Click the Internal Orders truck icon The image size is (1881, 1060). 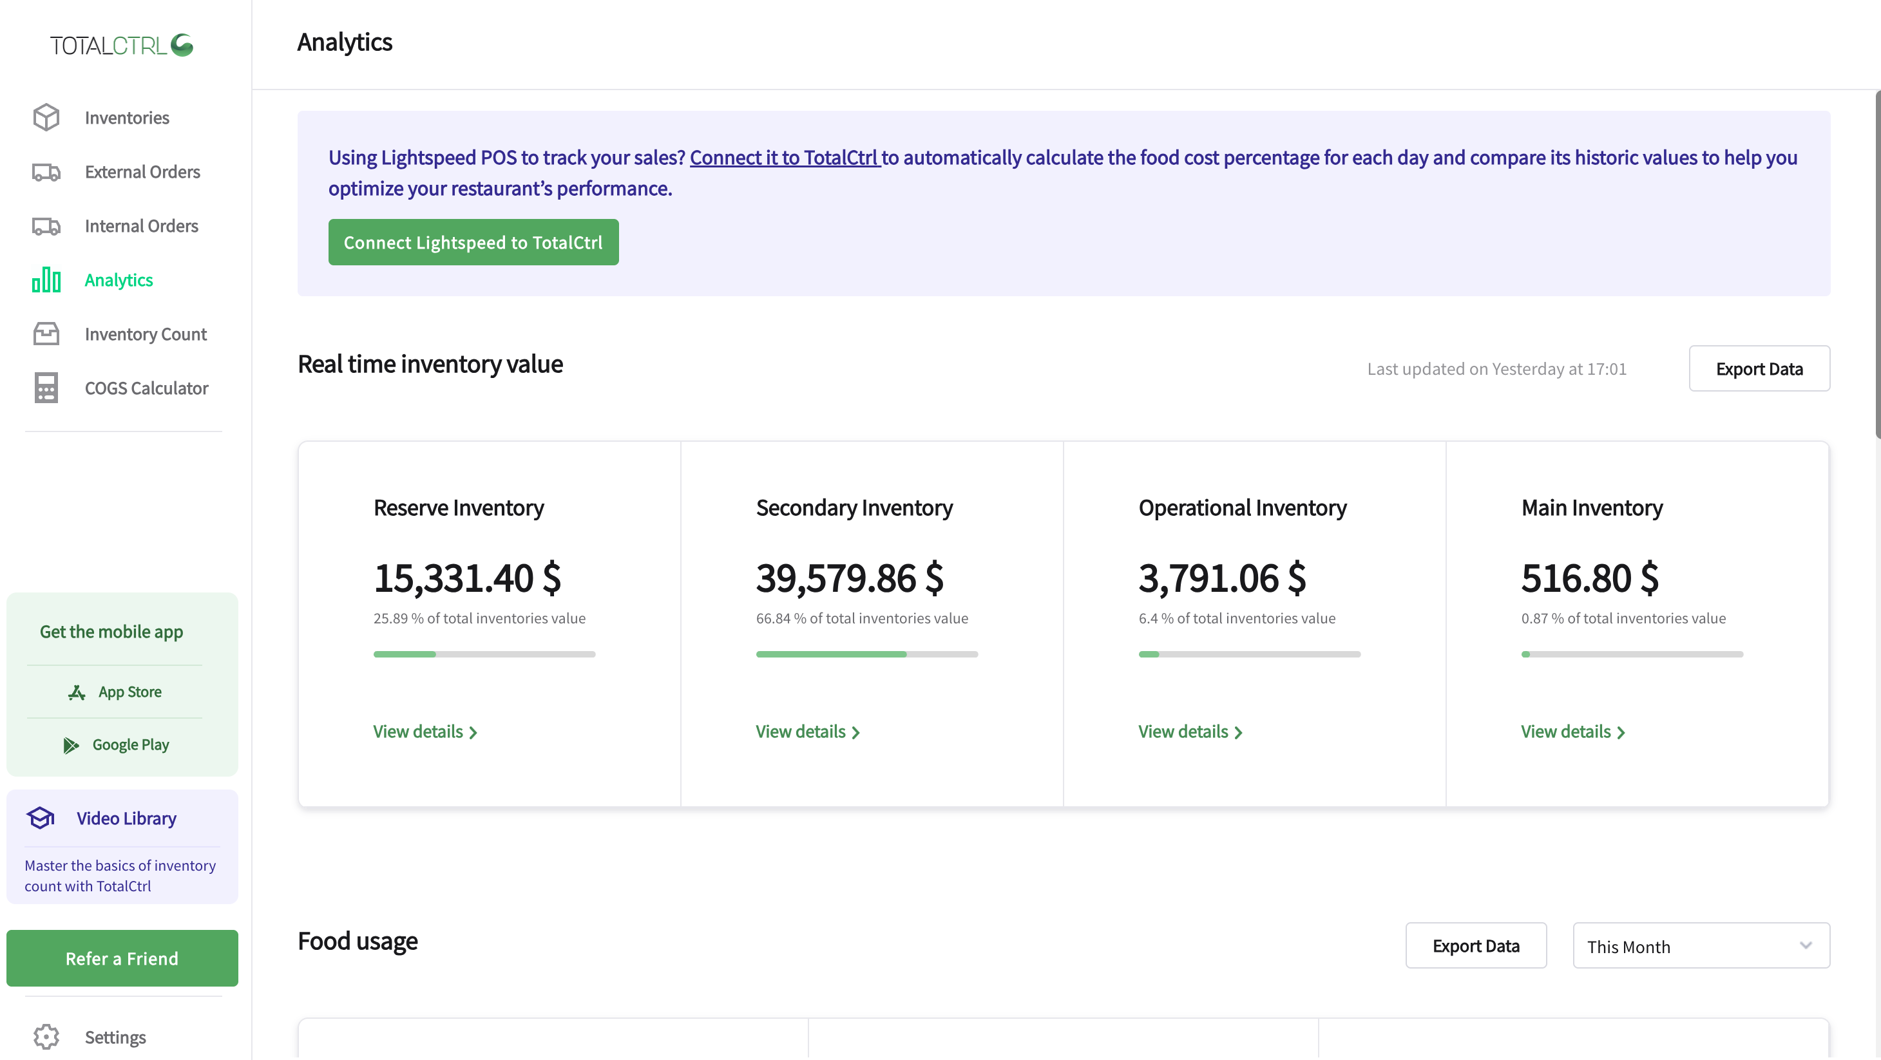[x=46, y=226]
